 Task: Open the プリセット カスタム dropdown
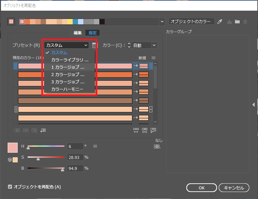coord(66,45)
